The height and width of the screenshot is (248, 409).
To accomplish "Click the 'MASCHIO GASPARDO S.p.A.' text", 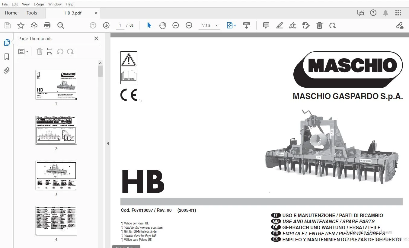I will pos(348,96).
